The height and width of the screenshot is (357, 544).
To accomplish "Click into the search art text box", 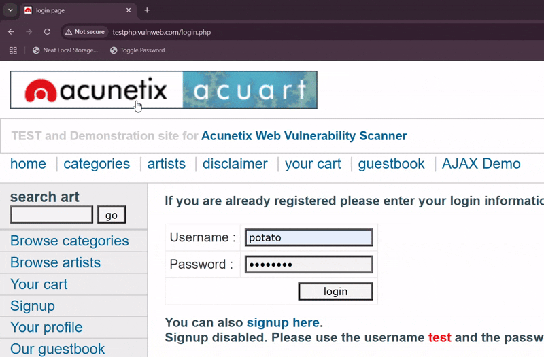I will pos(52,215).
